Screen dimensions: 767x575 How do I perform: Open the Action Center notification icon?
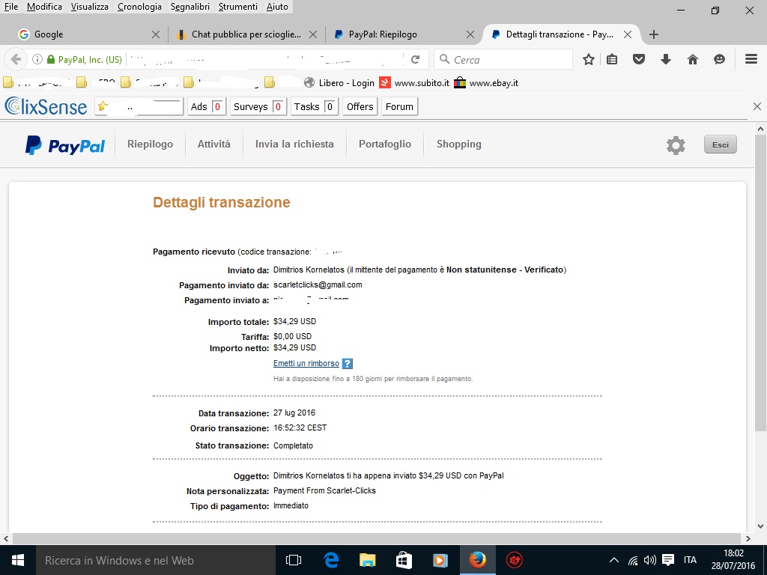click(668, 560)
